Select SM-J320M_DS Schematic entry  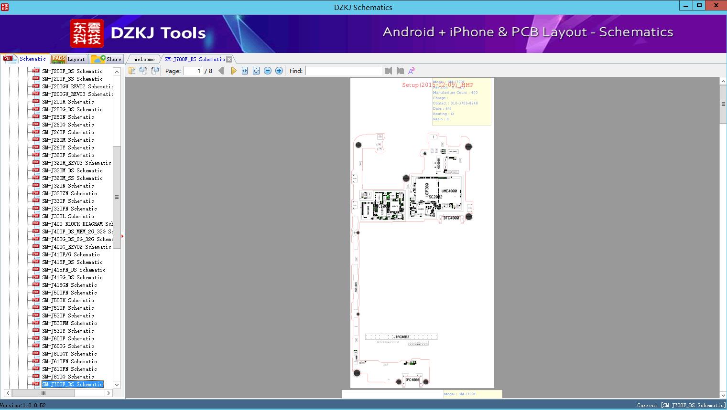click(72, 170)
